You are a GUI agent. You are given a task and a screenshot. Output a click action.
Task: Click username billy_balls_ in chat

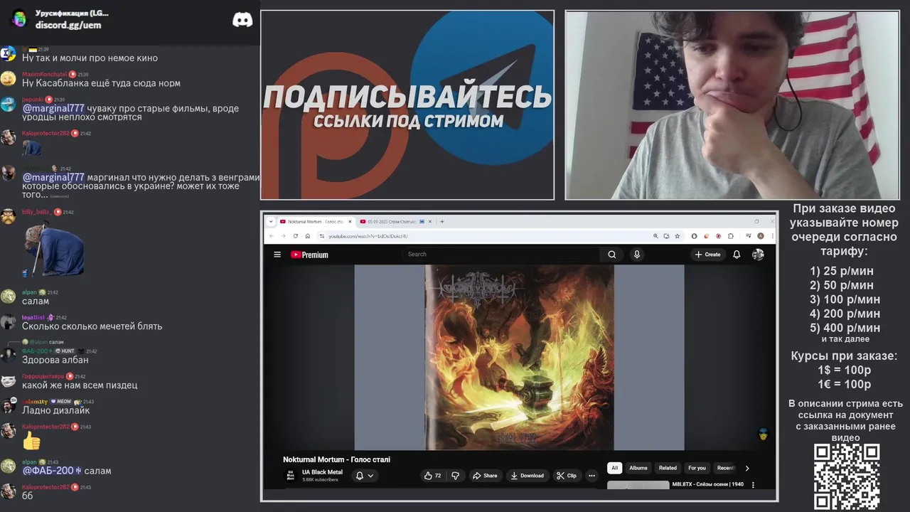click(36, 212)
